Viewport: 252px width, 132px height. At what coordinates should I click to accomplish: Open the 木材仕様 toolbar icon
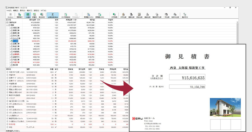click(123, 15)
